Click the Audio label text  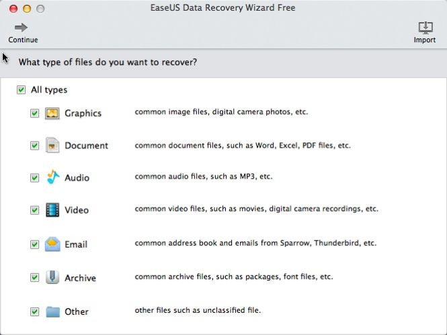click(77, 178)
